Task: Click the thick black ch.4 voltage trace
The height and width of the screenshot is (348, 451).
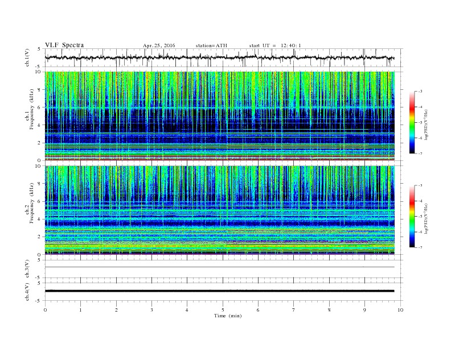Action: pyautogui.click(x=219, y=291)
